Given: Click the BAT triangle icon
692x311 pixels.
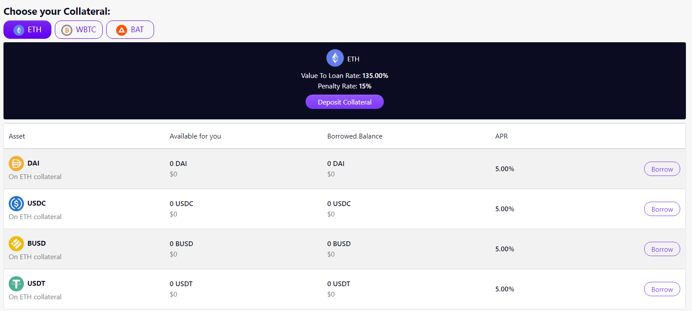Looking at the screenshot, I should 121,30.
